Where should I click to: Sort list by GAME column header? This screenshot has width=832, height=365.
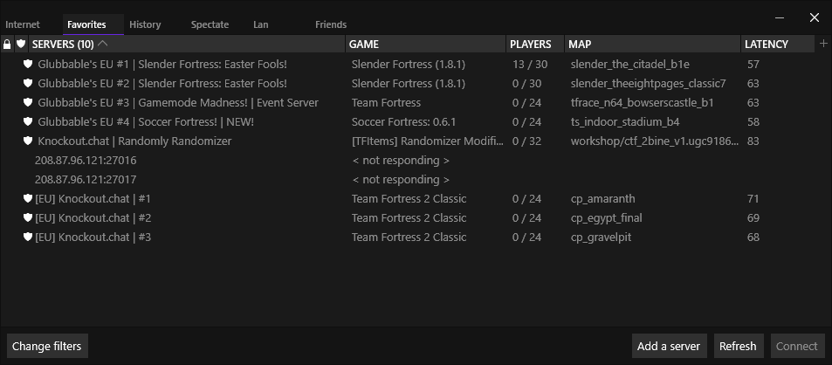[x=425, y=44]
